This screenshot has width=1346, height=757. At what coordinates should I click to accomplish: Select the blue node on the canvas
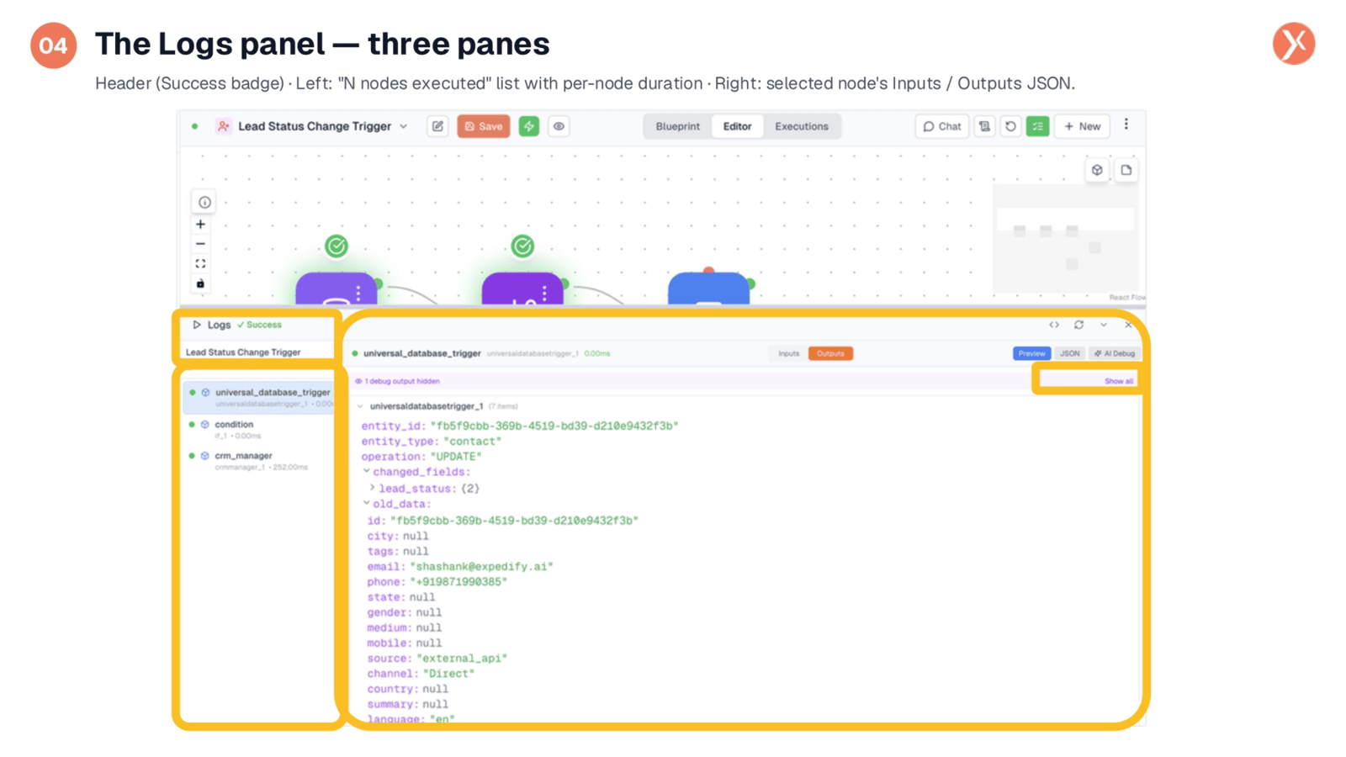[708, 289]
